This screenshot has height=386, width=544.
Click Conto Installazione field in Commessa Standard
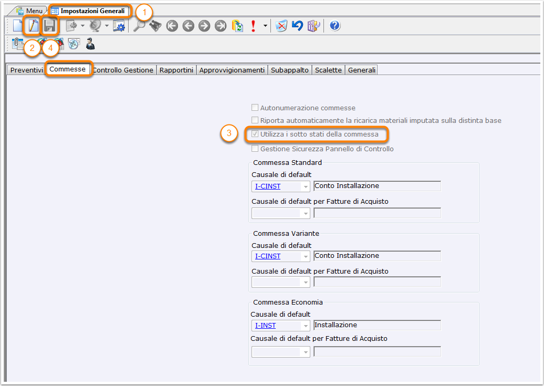coord(377,186)
